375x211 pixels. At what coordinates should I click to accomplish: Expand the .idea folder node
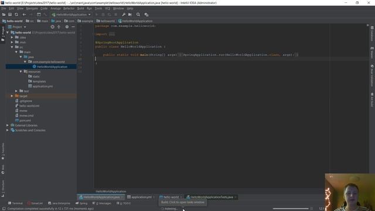(x=12, y=38)
